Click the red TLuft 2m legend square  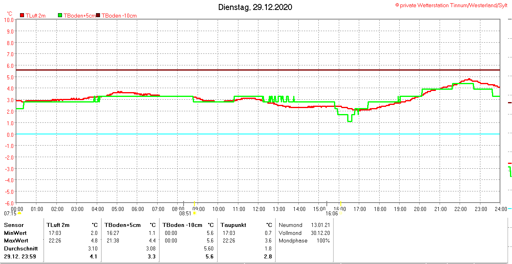(22, 16)
